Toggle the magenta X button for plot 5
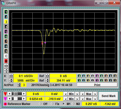Image resolution: width=121 pixels, height=109 pixels. click(97, 76)
